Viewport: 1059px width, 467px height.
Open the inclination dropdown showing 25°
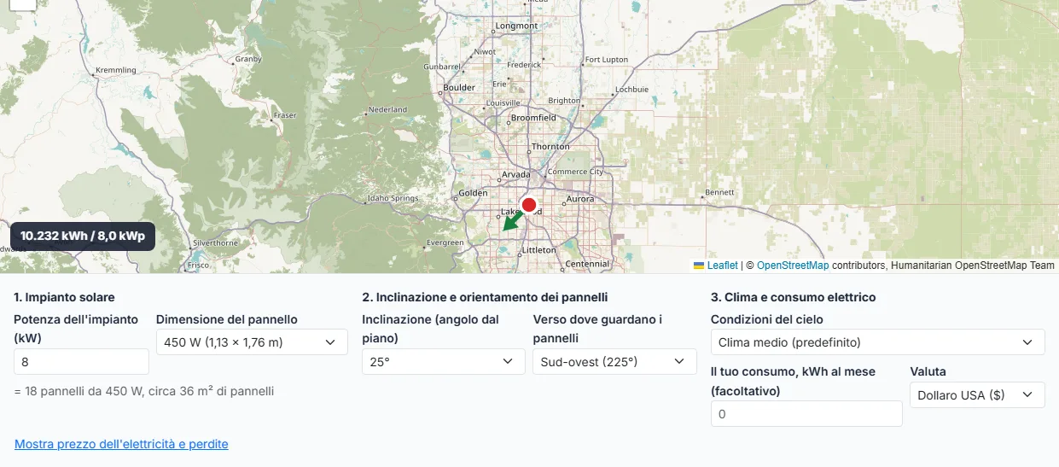[x=444, y=362]
